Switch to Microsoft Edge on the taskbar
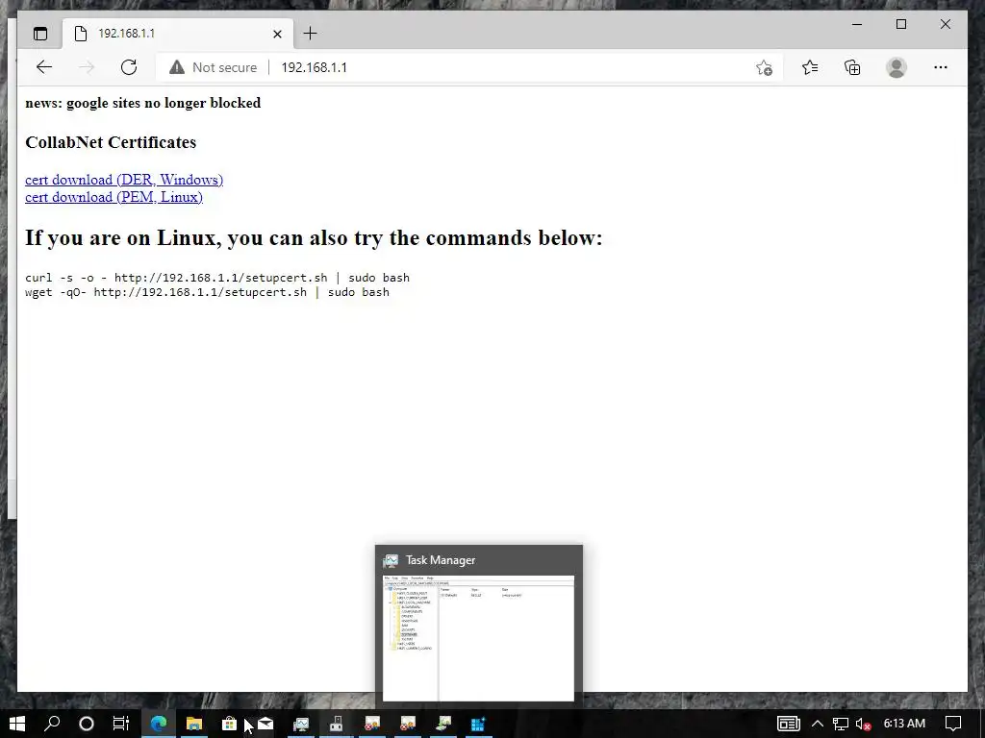985x738 pixels. pyautogui.click(x=159, y=724)
